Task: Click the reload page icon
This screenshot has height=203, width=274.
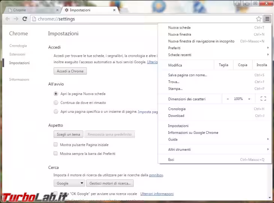Action: pos(25,19)
